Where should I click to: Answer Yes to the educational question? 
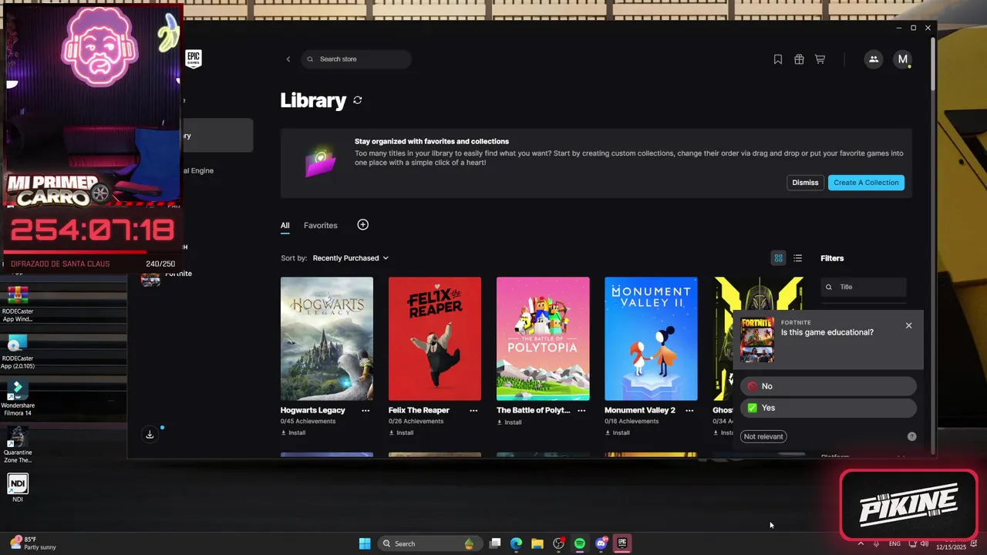828,408
